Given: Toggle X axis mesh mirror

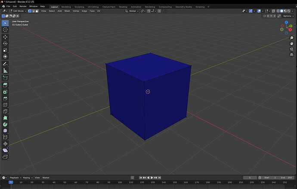Looking at the screenshot, I should pos(268,16).
